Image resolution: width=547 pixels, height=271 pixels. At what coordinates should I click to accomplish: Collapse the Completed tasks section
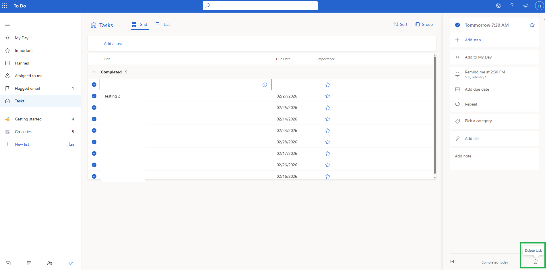(x=94, y=72)
